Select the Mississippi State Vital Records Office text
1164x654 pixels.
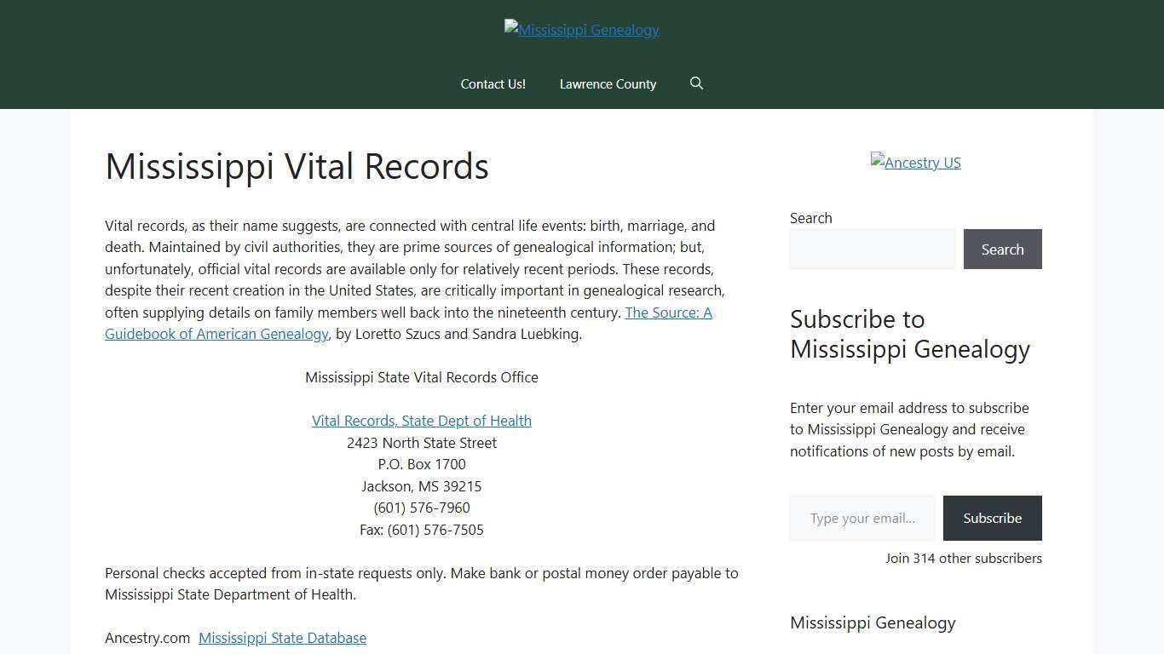click(421, 377)
